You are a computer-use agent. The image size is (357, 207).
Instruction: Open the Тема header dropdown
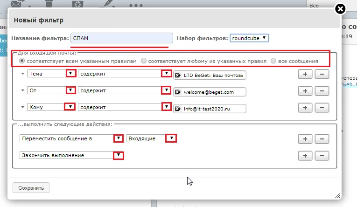[x=70, y=74]
